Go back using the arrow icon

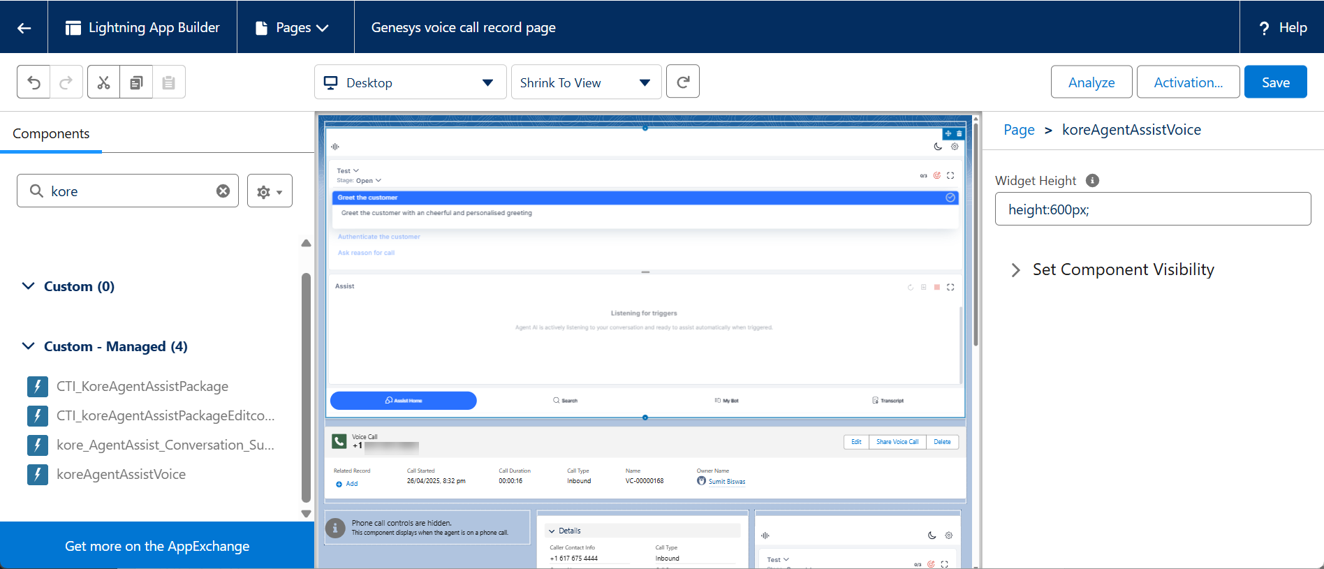[24, 27]
